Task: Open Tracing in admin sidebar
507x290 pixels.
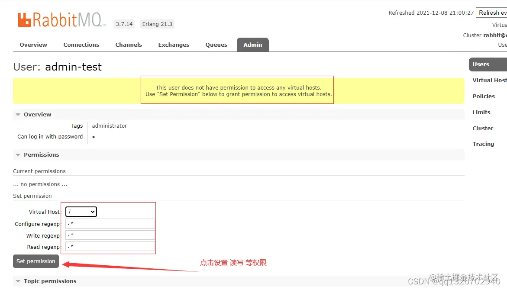Action: pyautogui.click(x=483, y=144)
